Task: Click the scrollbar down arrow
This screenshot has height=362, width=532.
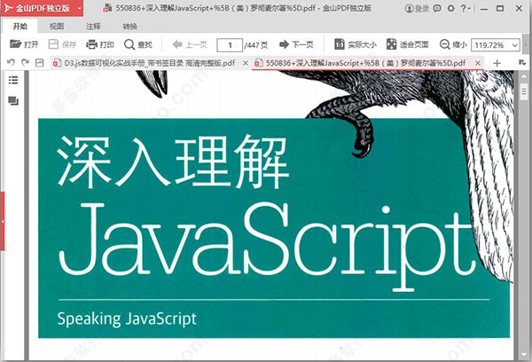Action: click(524, 355)
